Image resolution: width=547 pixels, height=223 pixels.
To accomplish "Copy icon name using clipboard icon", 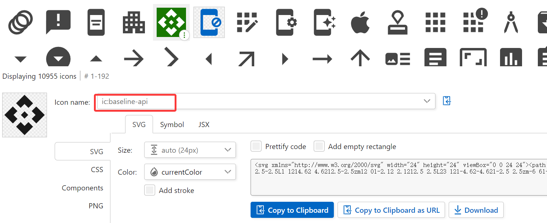I will point(446,101).
